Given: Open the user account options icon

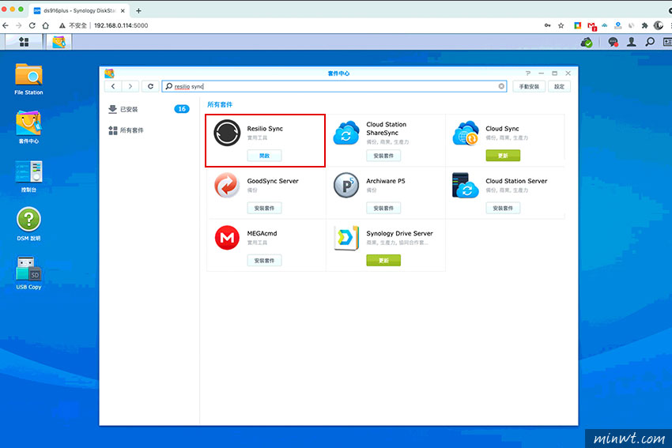Looking at the screenshot, I should point(632,42).
